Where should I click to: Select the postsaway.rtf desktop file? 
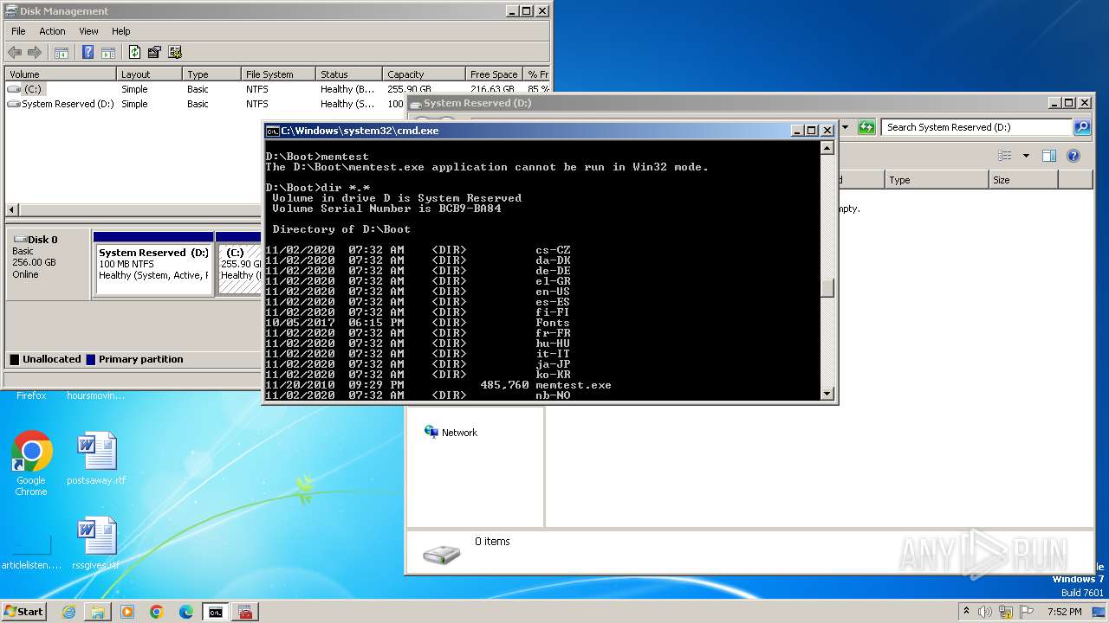(x=96, y=459)
